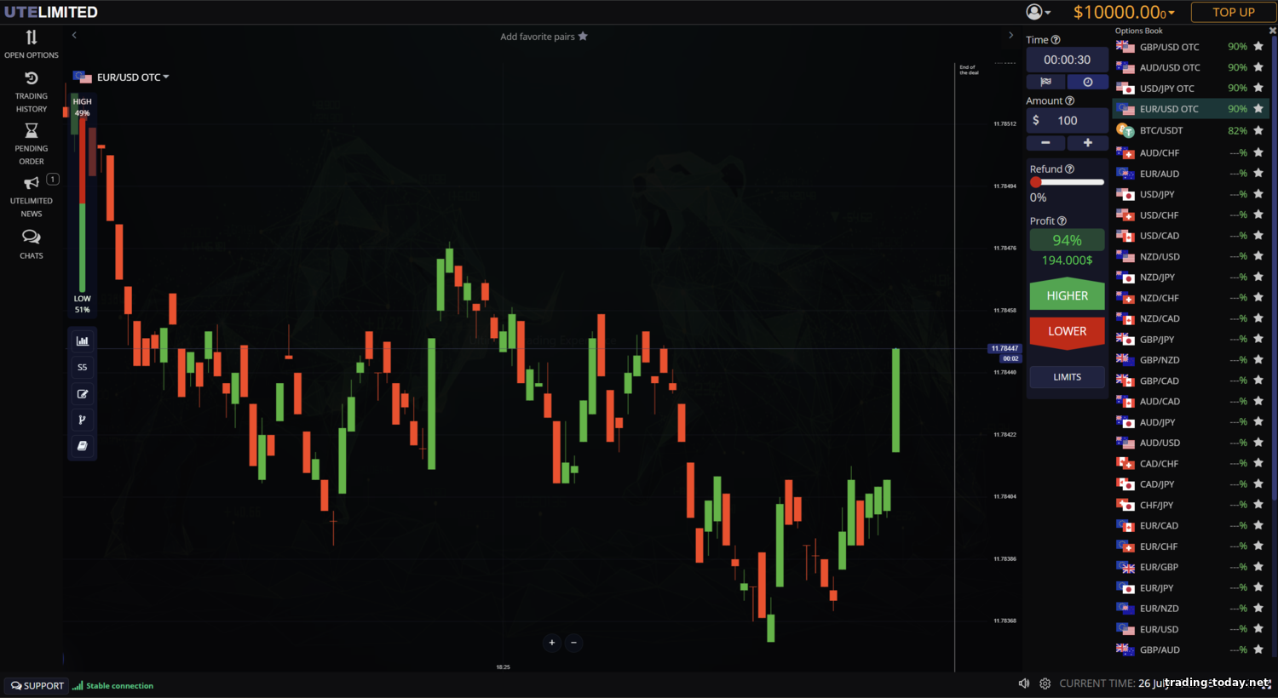Toggle favorite star for GBP/USD OTC
The width and height of the screenshot is (1278, 698).
point(1258,47)
